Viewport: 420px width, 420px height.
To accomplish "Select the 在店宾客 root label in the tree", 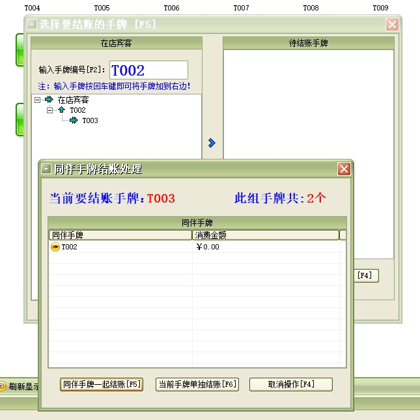I will [x=73, y=100].
